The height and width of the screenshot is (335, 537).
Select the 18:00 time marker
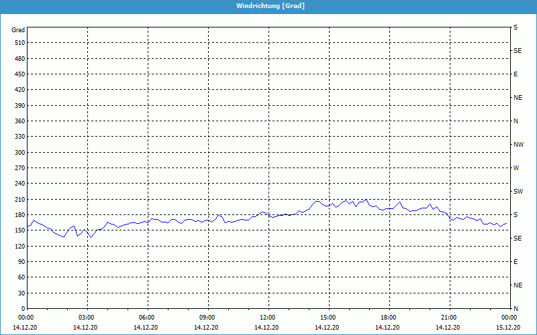coord(389,318)
